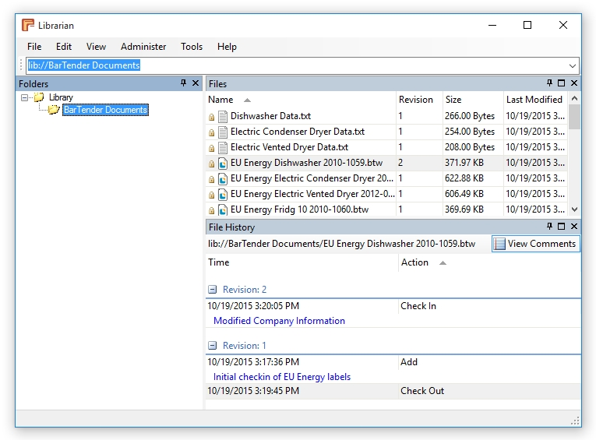
Task: Click lock icon beside EU Energy Fridg 10 file
Action: 212,210
